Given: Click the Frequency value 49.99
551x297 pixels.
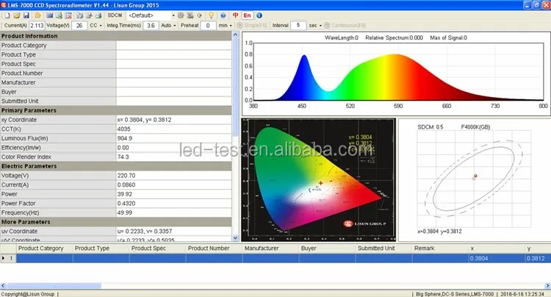Looking at the screenshot, I should pos(125,212).
